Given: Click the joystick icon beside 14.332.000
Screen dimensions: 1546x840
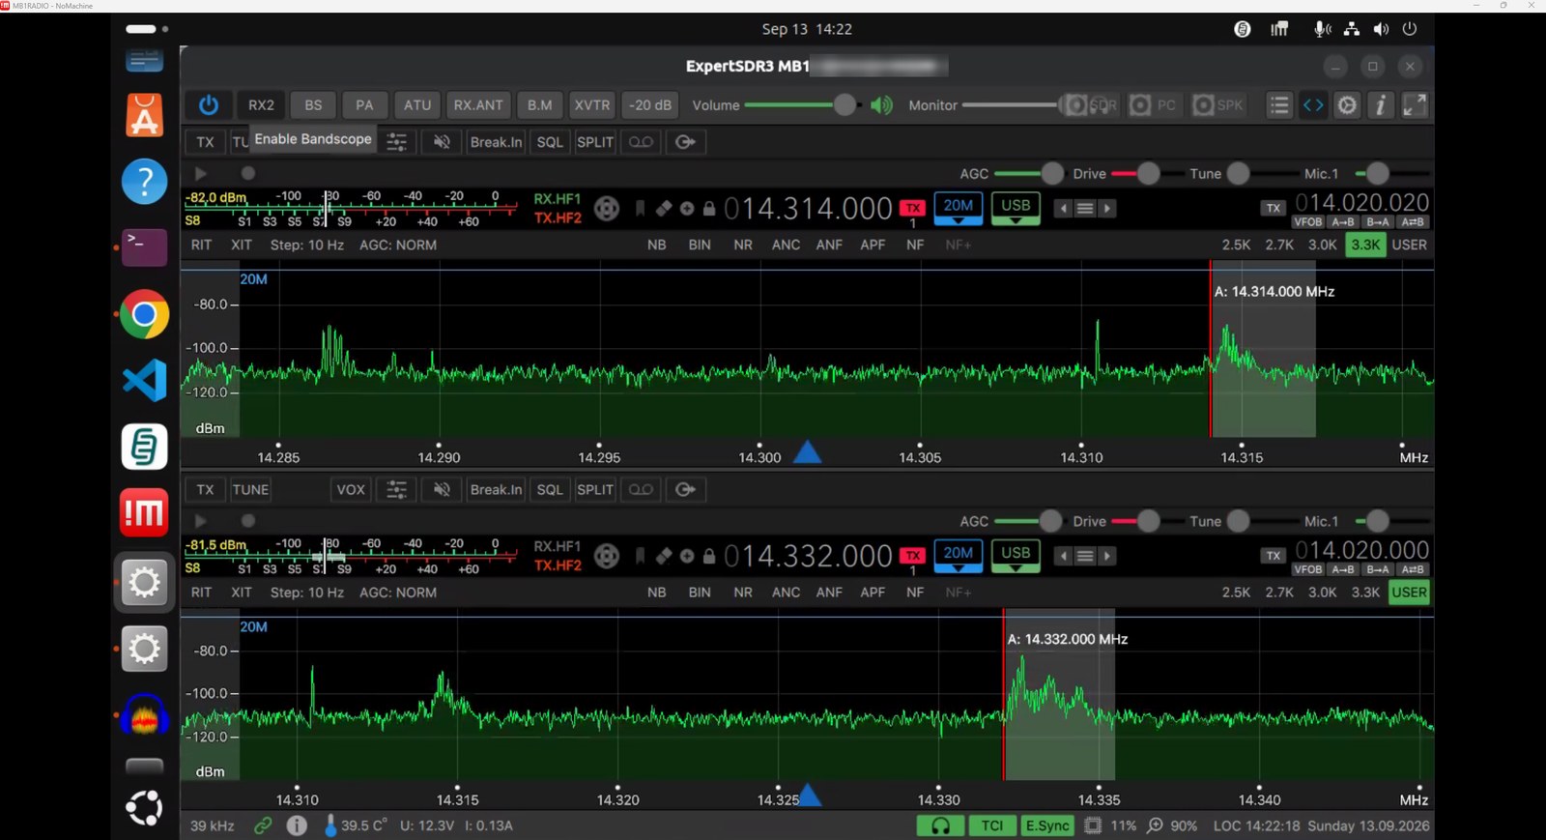Looking at the screenshot, I should tap(607, 556).
